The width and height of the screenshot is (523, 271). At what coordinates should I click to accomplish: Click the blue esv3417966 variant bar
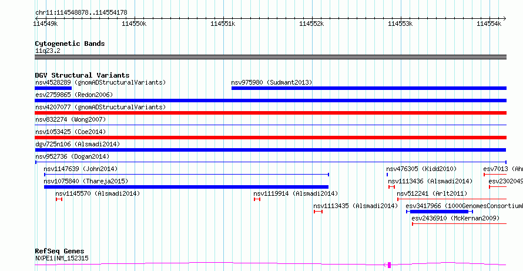(x=440, y=212)
